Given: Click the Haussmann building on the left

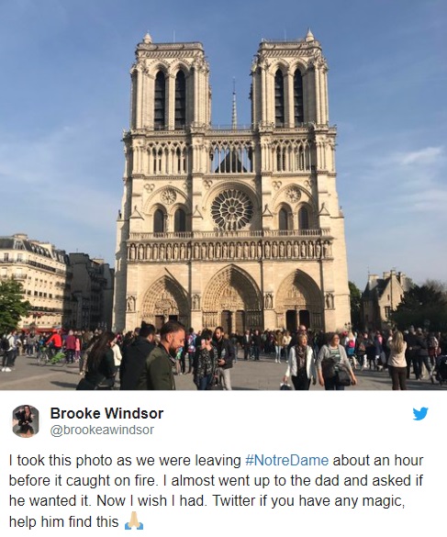Looking at the screenshot, I should (34, 281).
